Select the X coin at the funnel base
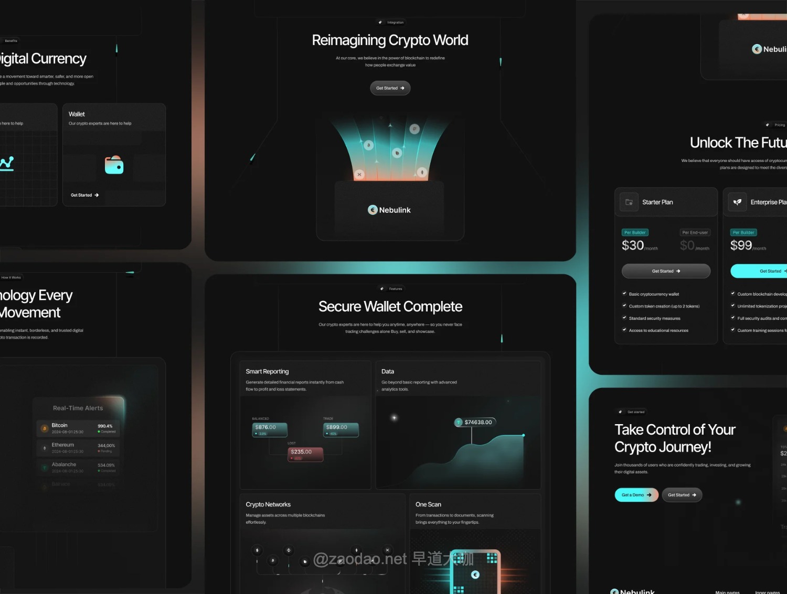Image resolution: width=787 pixels, height=594 pixels. [x=359, y=174]
